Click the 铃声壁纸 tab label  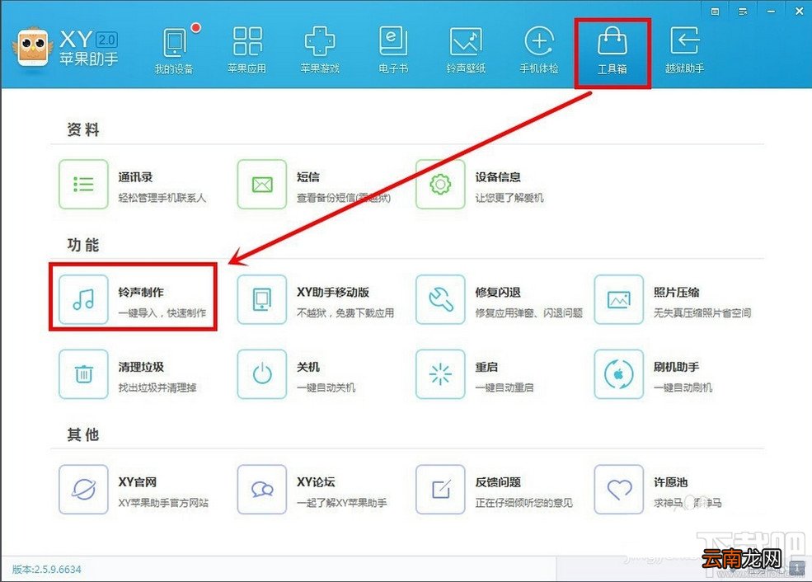(x=466, y=68)
